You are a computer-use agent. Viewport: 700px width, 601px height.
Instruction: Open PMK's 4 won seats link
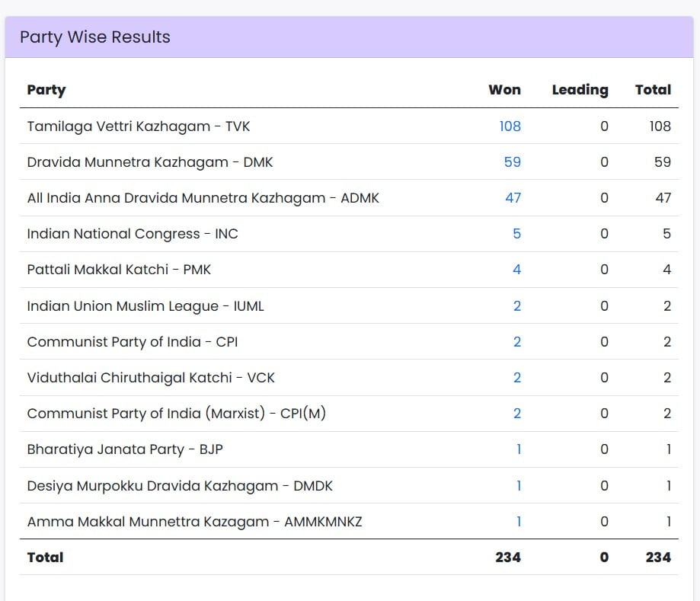pos(516,270)
